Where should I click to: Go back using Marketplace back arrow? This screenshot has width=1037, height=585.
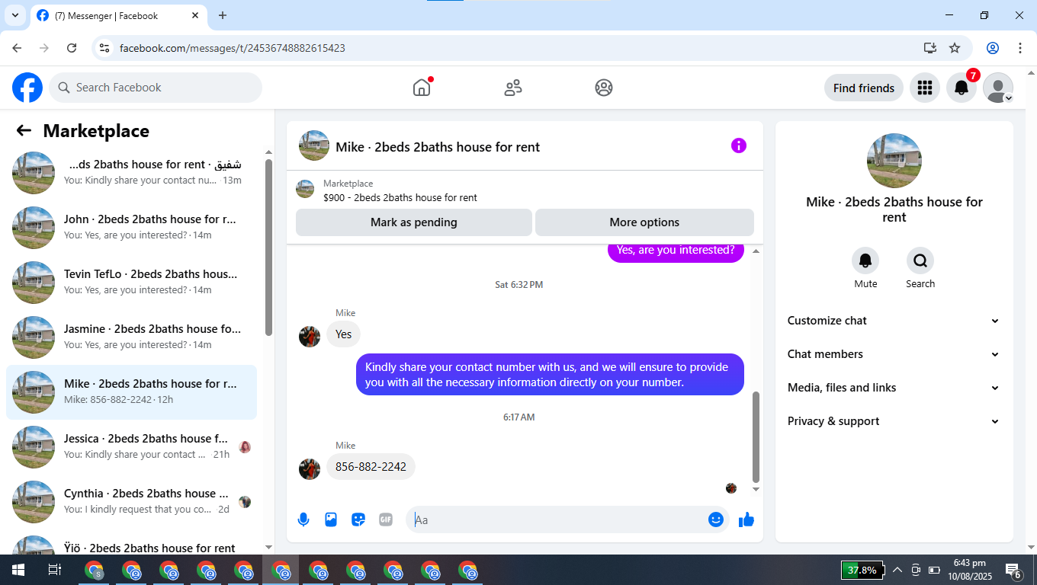click(24, 130)
